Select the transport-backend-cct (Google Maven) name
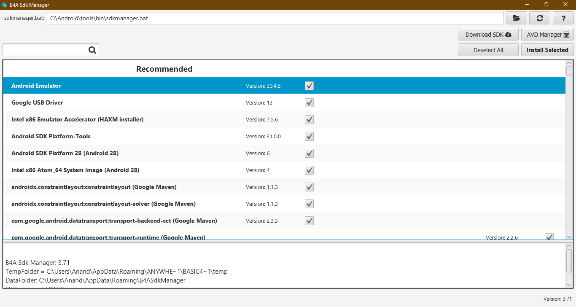Viewport: 576px width, 307px height. (114, 221)
